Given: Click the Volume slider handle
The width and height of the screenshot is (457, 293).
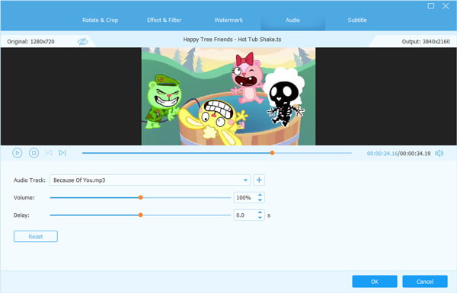Looking at the screenshot, I should click(x=140, y=197).
